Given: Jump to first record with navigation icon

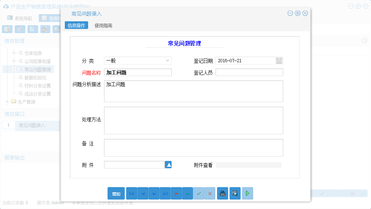Looking at the screenshot, I should click(131, 193).
